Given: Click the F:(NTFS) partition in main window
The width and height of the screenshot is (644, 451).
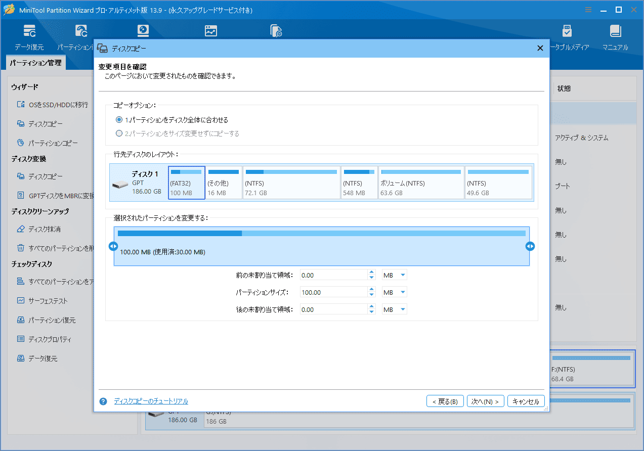Looking at the screenshot, I should pos(592,369).
